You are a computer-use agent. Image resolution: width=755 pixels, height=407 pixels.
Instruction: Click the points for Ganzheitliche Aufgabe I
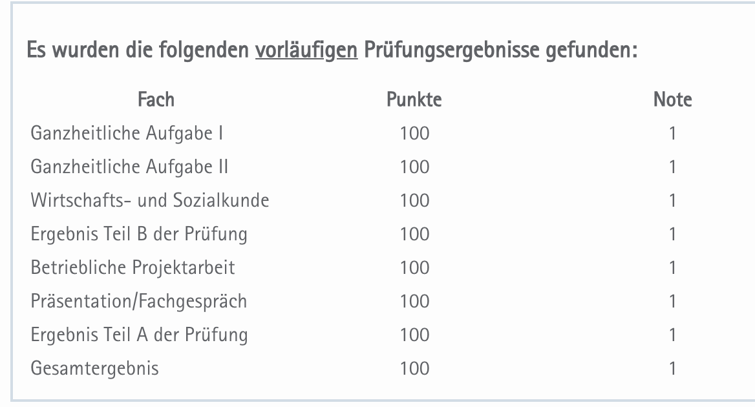(x=414, y=134)
